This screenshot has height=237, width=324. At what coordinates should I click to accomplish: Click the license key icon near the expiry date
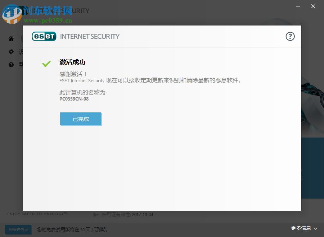tap(95, 215)
